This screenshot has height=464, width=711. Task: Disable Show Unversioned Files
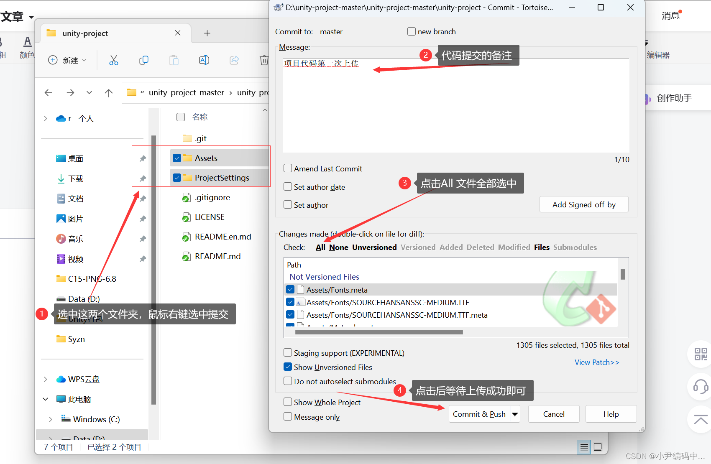coord(287,367)
